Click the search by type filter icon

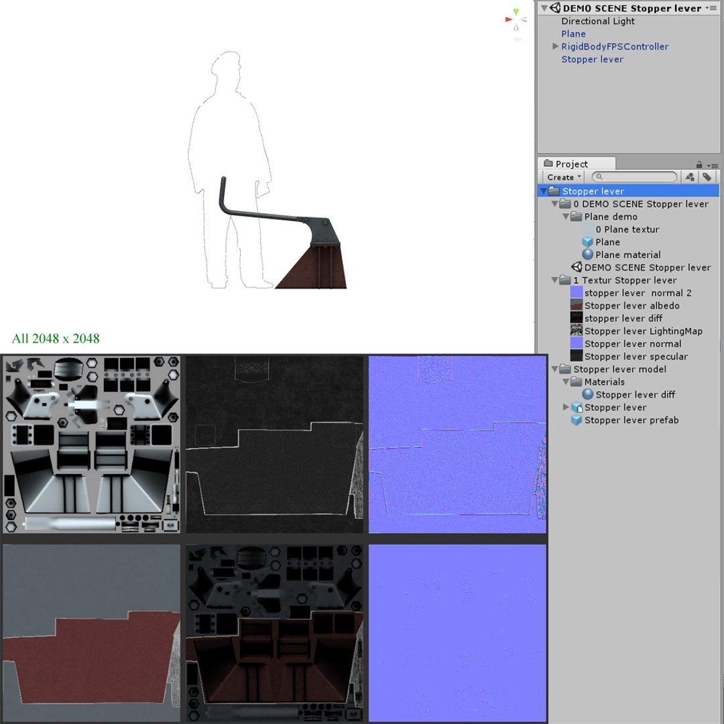click(690, 177)
